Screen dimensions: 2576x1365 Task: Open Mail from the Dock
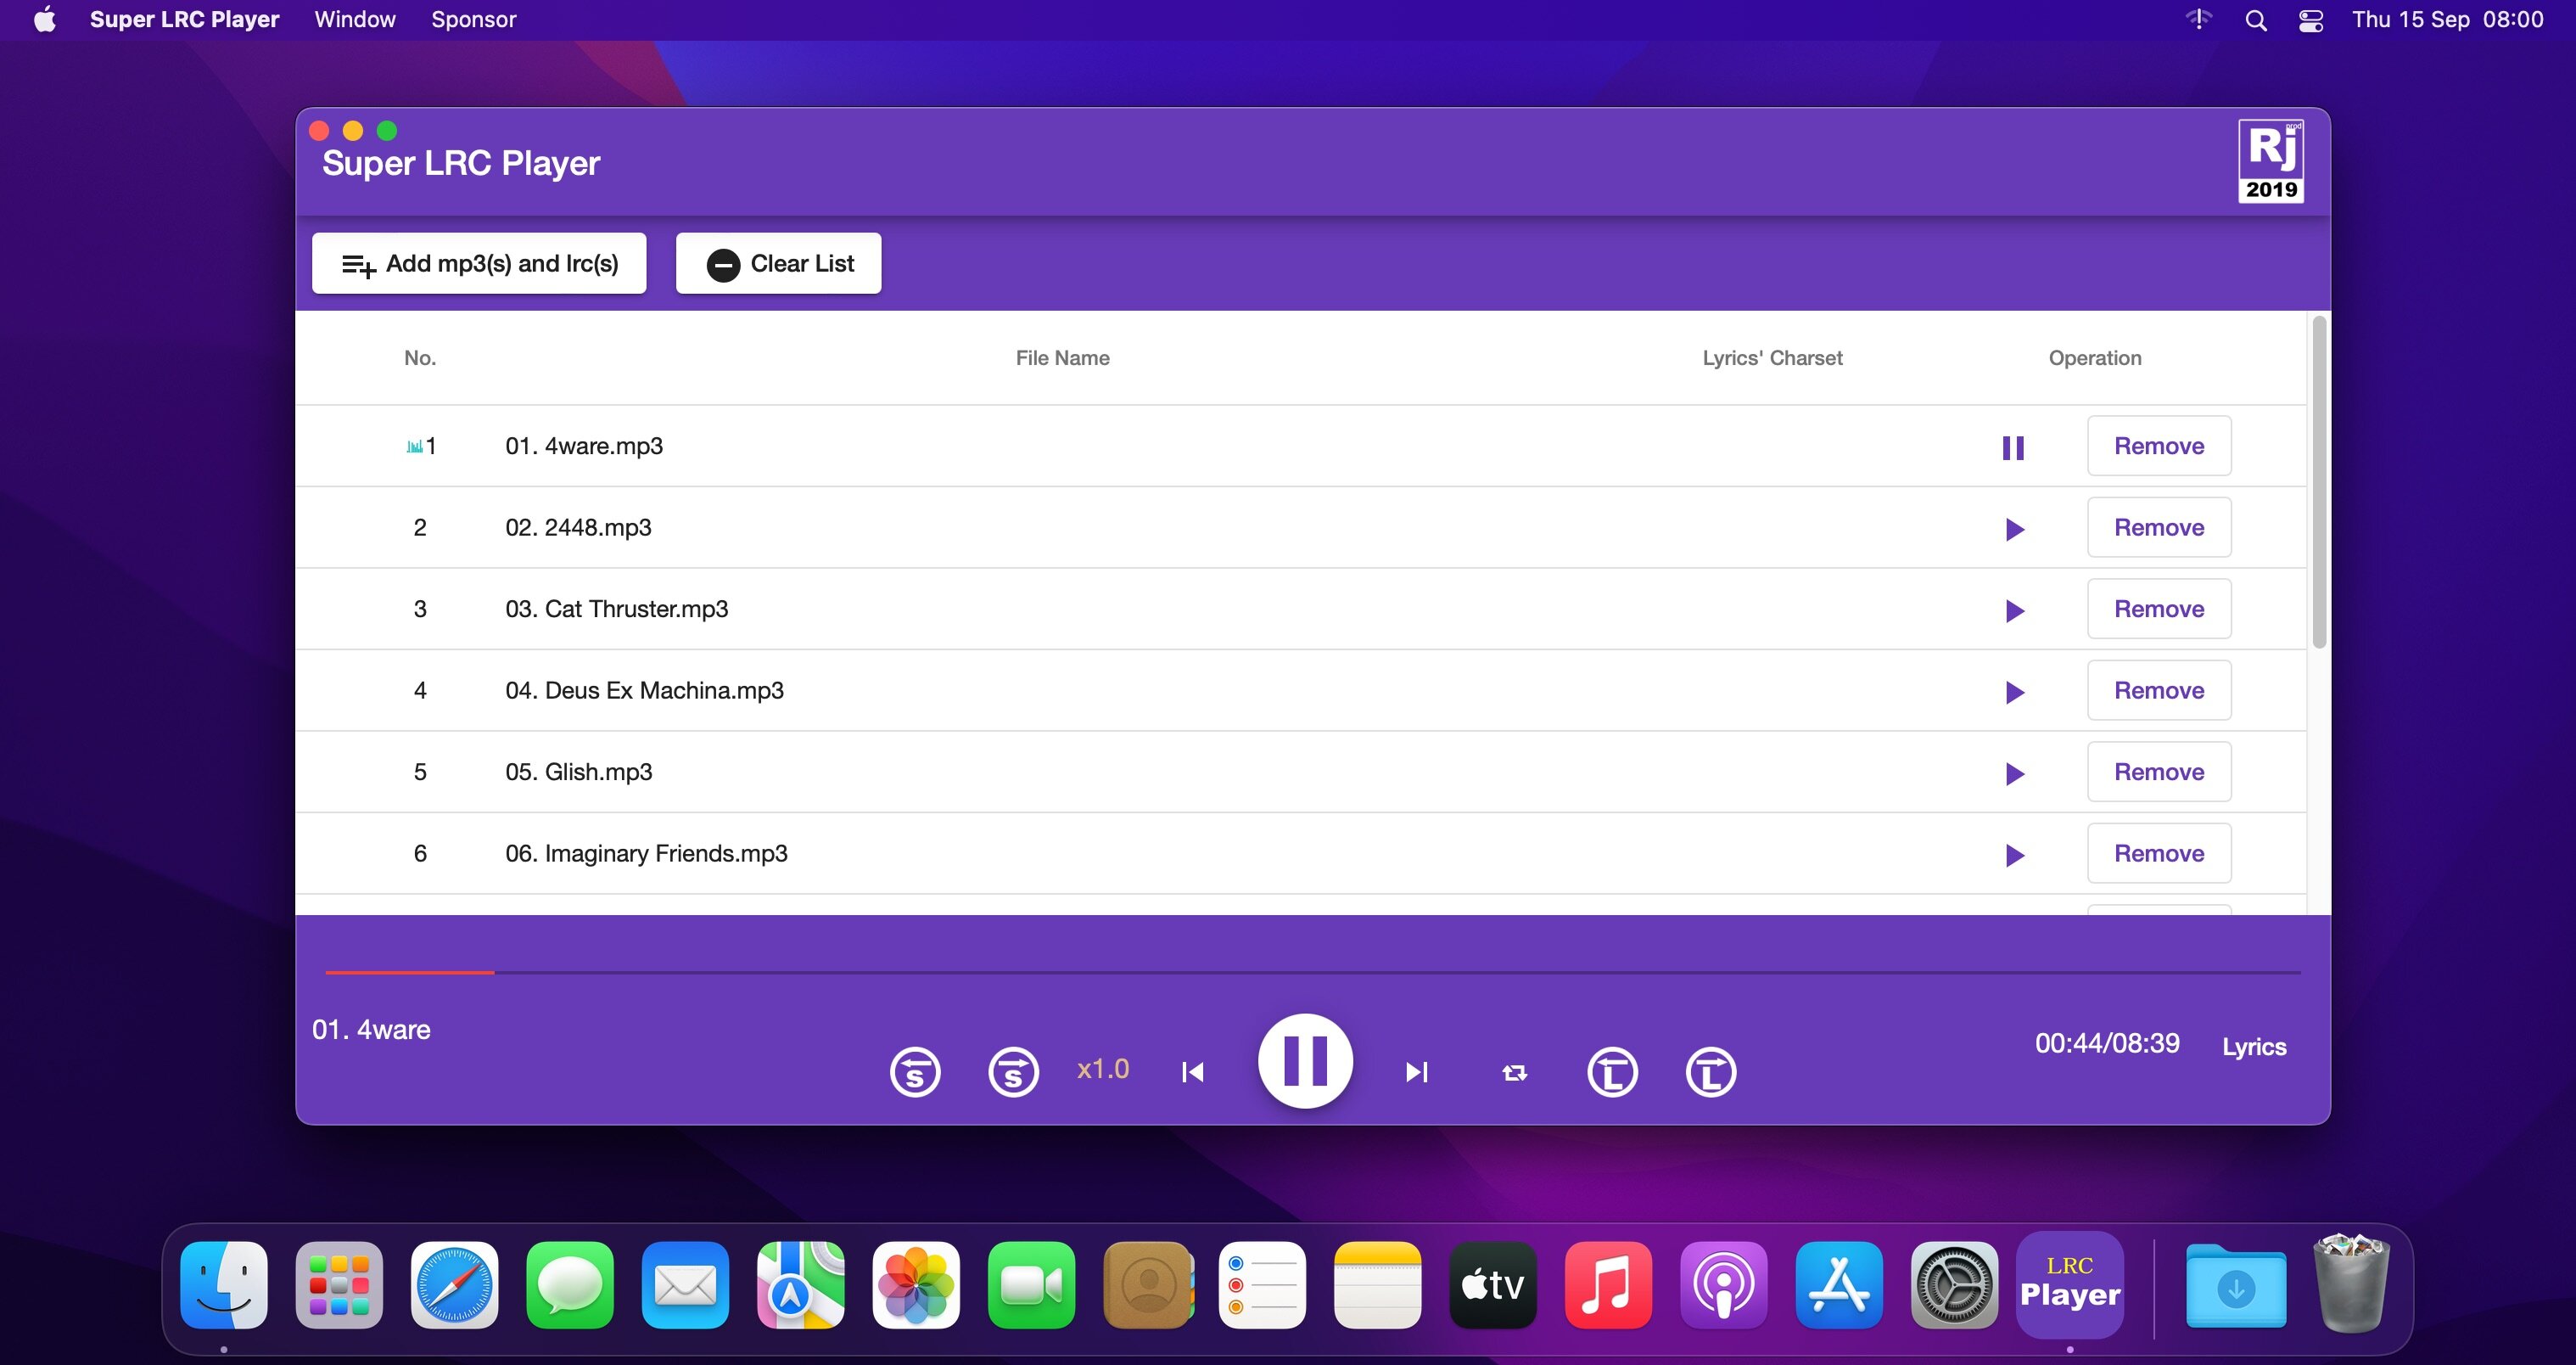[x=685, y=1285]
